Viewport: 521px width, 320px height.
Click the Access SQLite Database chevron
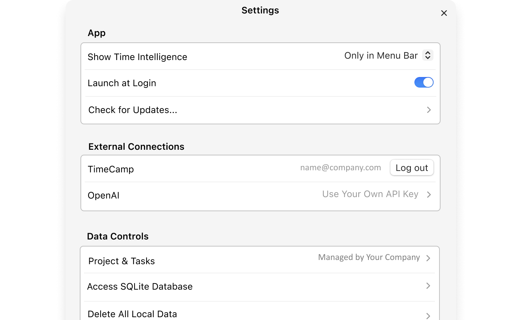click(428, 286)
